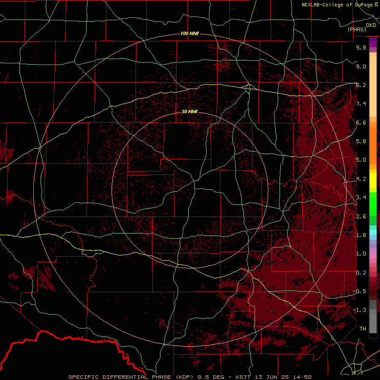This screenshot has width=380, height=380.
Task: Click the 4.2 color scale value
Action: pos(361,179)
